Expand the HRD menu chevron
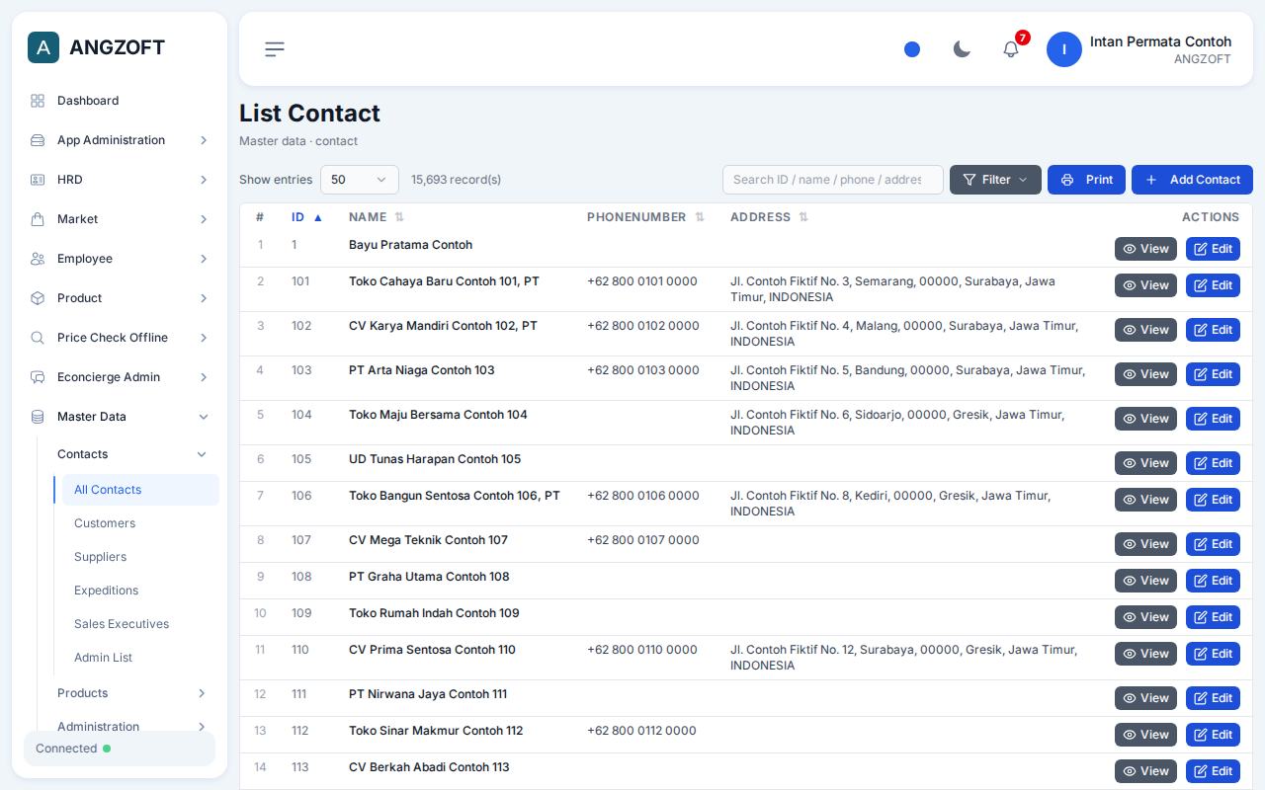Screen dimensions: 1265x790 [204, 180]
